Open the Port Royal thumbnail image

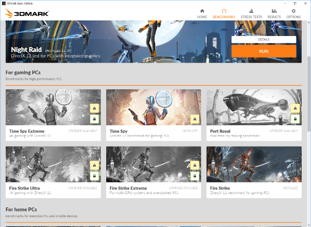click(x=254, y=107)
